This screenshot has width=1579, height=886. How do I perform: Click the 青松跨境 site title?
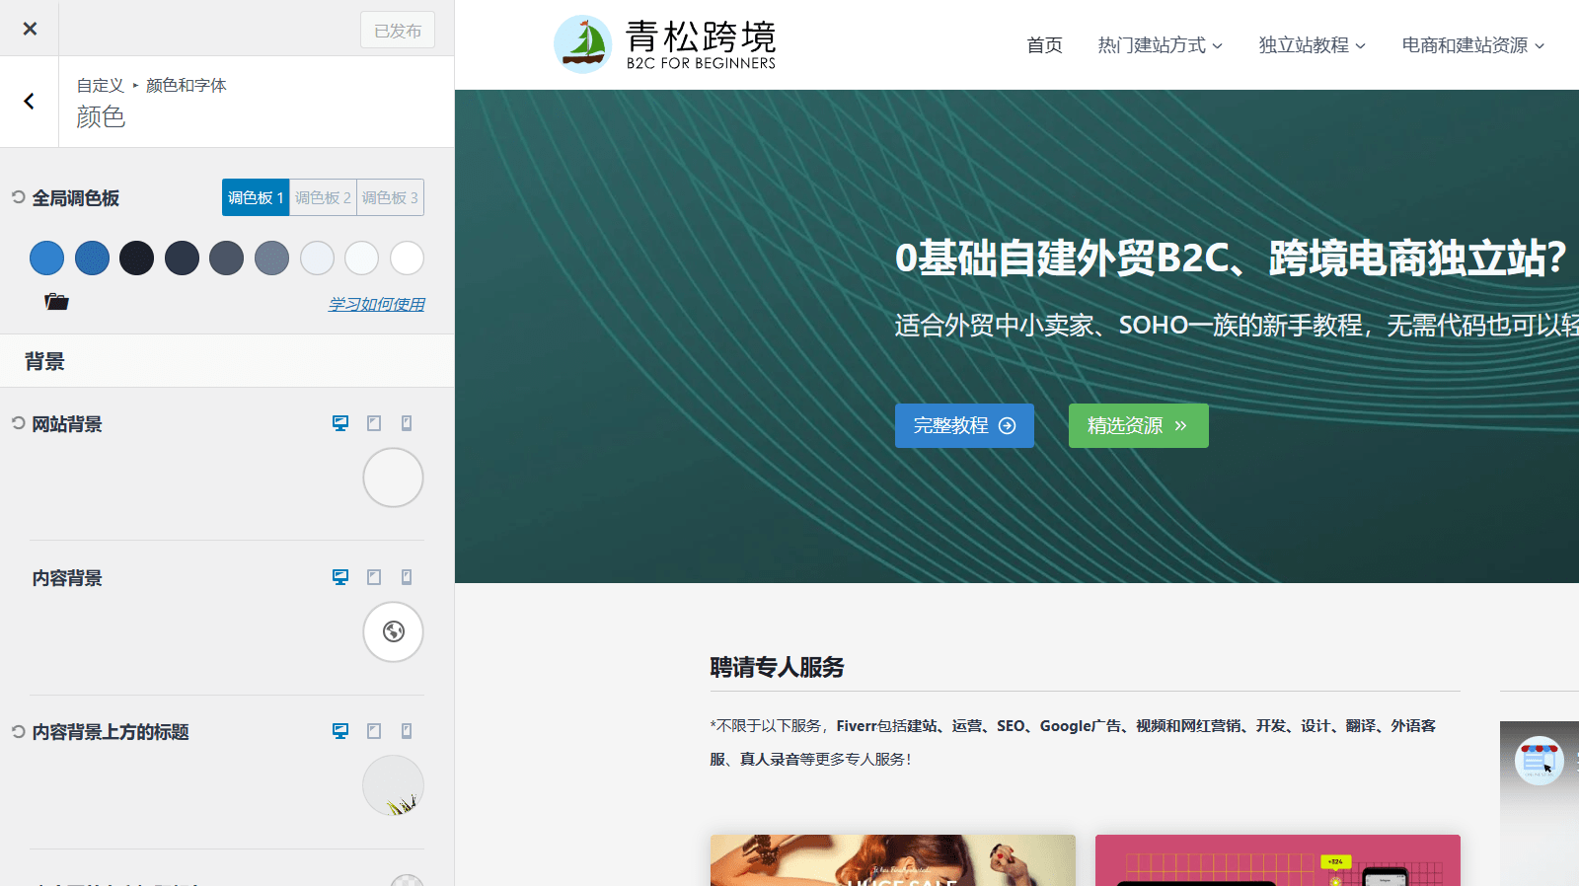click(x=701, y=37)
